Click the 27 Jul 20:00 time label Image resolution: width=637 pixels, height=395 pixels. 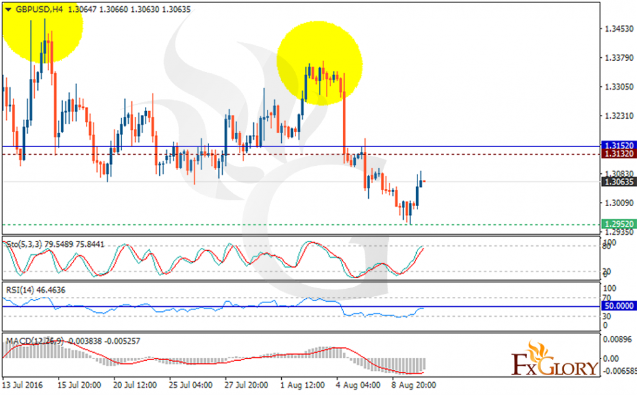coord(246,385)
